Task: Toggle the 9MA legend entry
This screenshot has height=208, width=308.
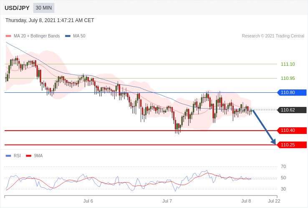Action: pyautogui.click(x=34, y=156)
